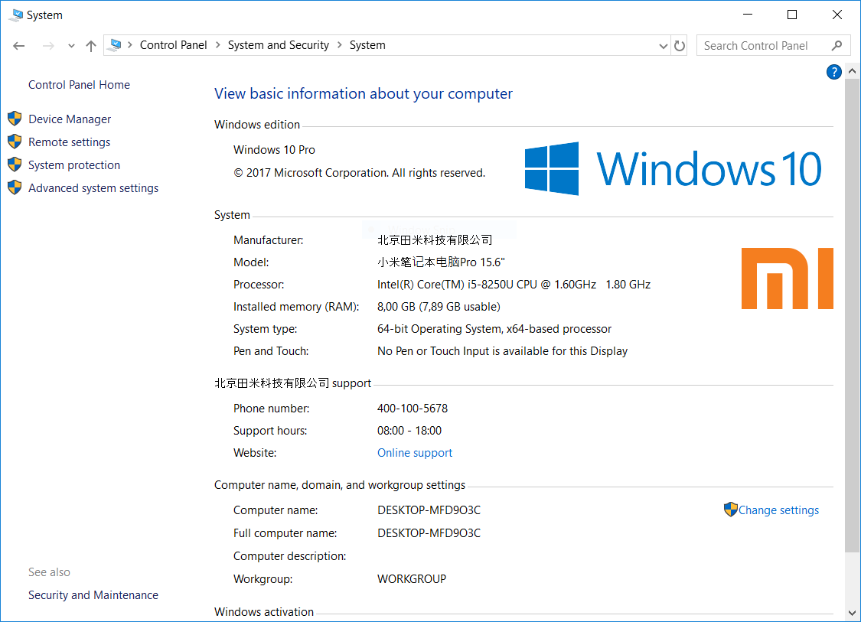Click shield icon next to Change settings
The image size is (861, 622).
pos(730,510)
